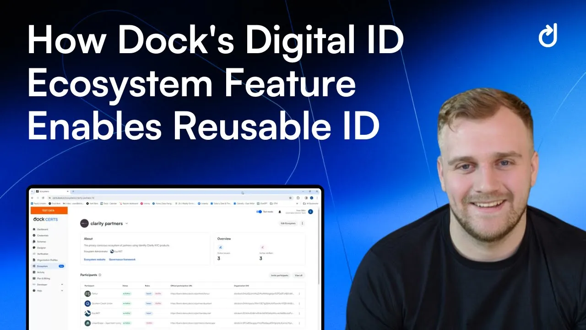Toggle the Test mode switch
586x330 pixels.
click(x=259, y=212)
